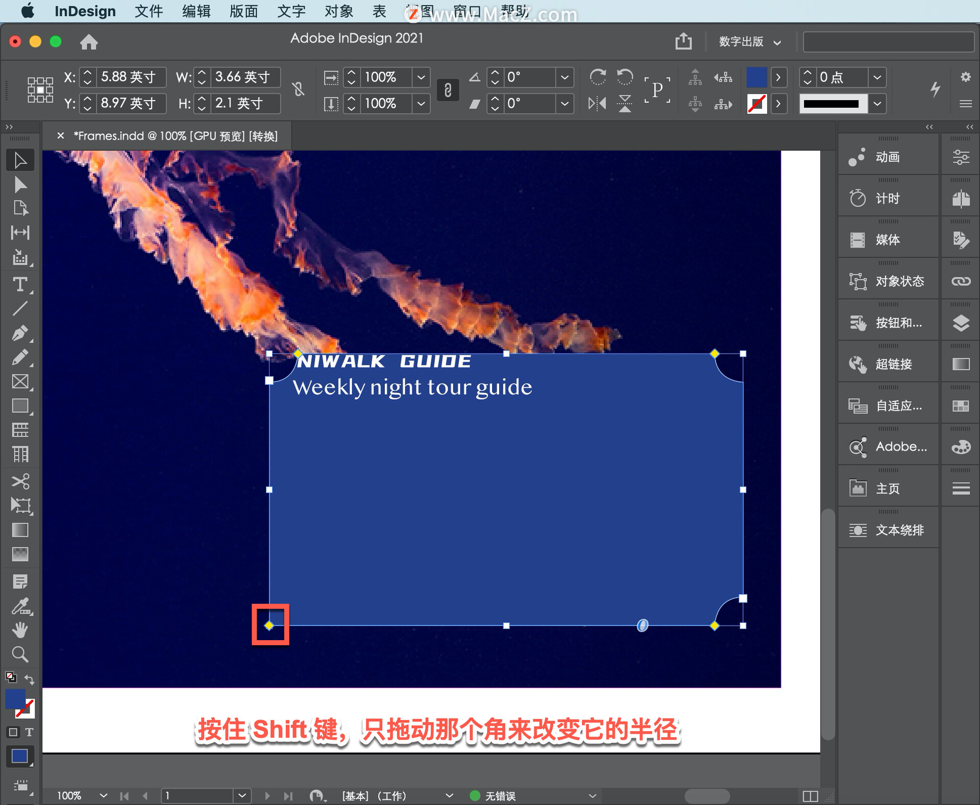Screen dimensions: 980x805
Task: Open stroke style dropdown
Action: pos(877,104)
